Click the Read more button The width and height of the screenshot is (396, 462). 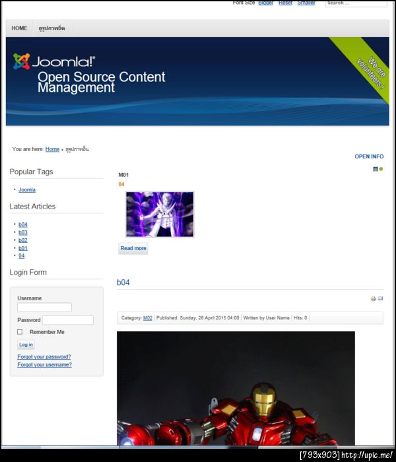(133, 248)
